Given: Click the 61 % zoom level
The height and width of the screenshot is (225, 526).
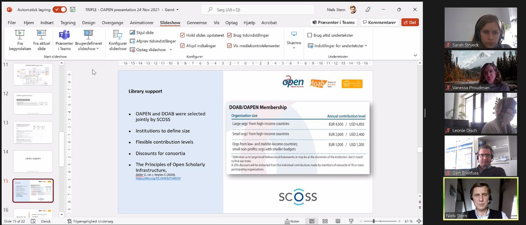Looking at the screenshot, I should (409, 221).
